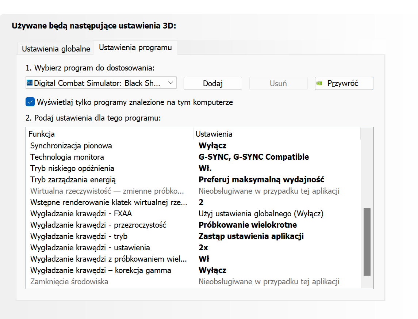Select the Zamknięcie środowiska row
Screen dimensions: 418x319
coord(193,282)
